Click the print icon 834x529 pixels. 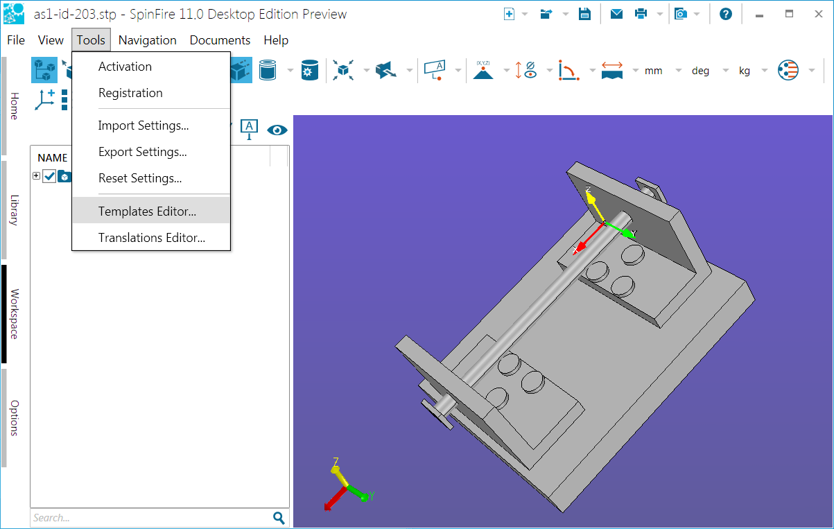(x=641, y=14)
